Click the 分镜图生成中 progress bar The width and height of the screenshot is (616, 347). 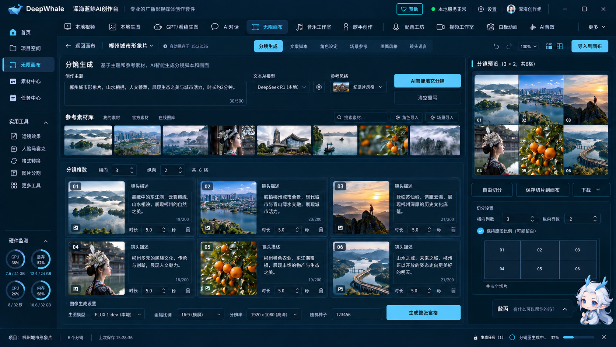tap(578, 337)
